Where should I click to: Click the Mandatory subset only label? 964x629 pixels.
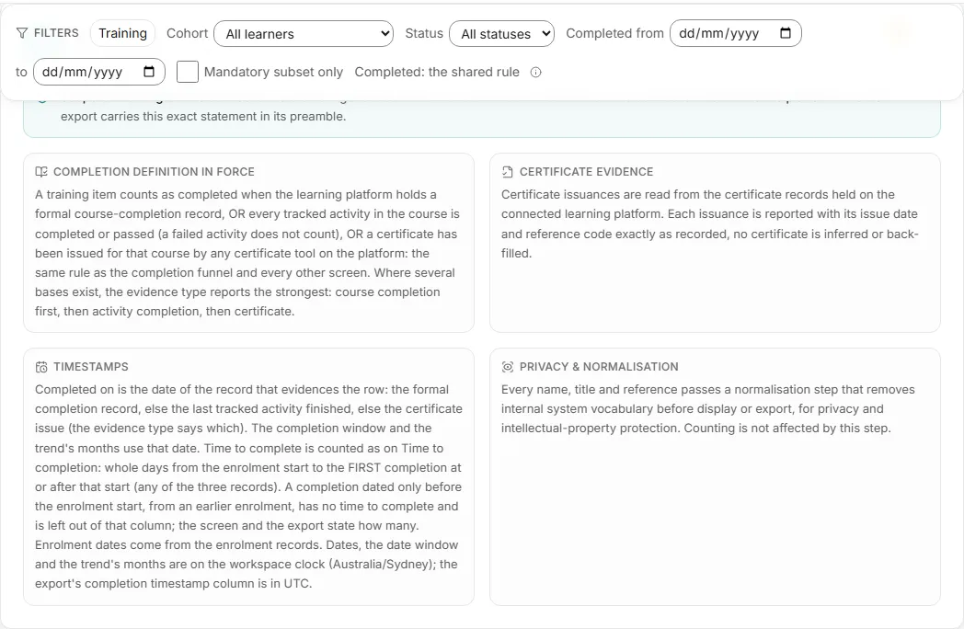coord(273,72)
